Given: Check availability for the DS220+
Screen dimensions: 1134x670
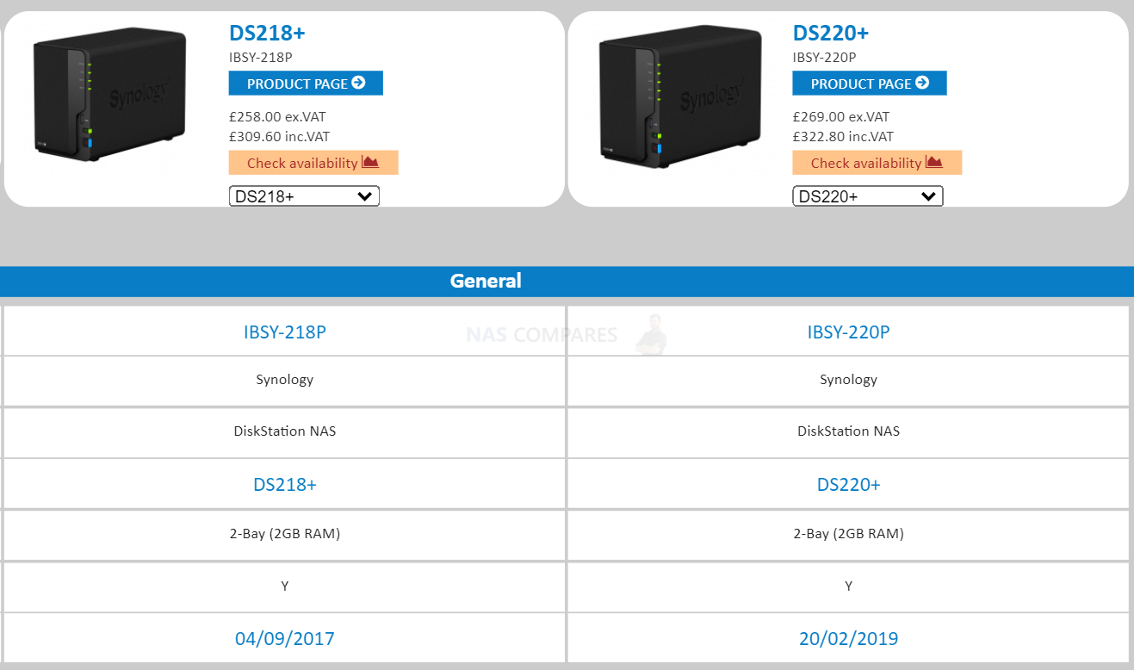Looking at the screenshot, I should click(877, 163).
